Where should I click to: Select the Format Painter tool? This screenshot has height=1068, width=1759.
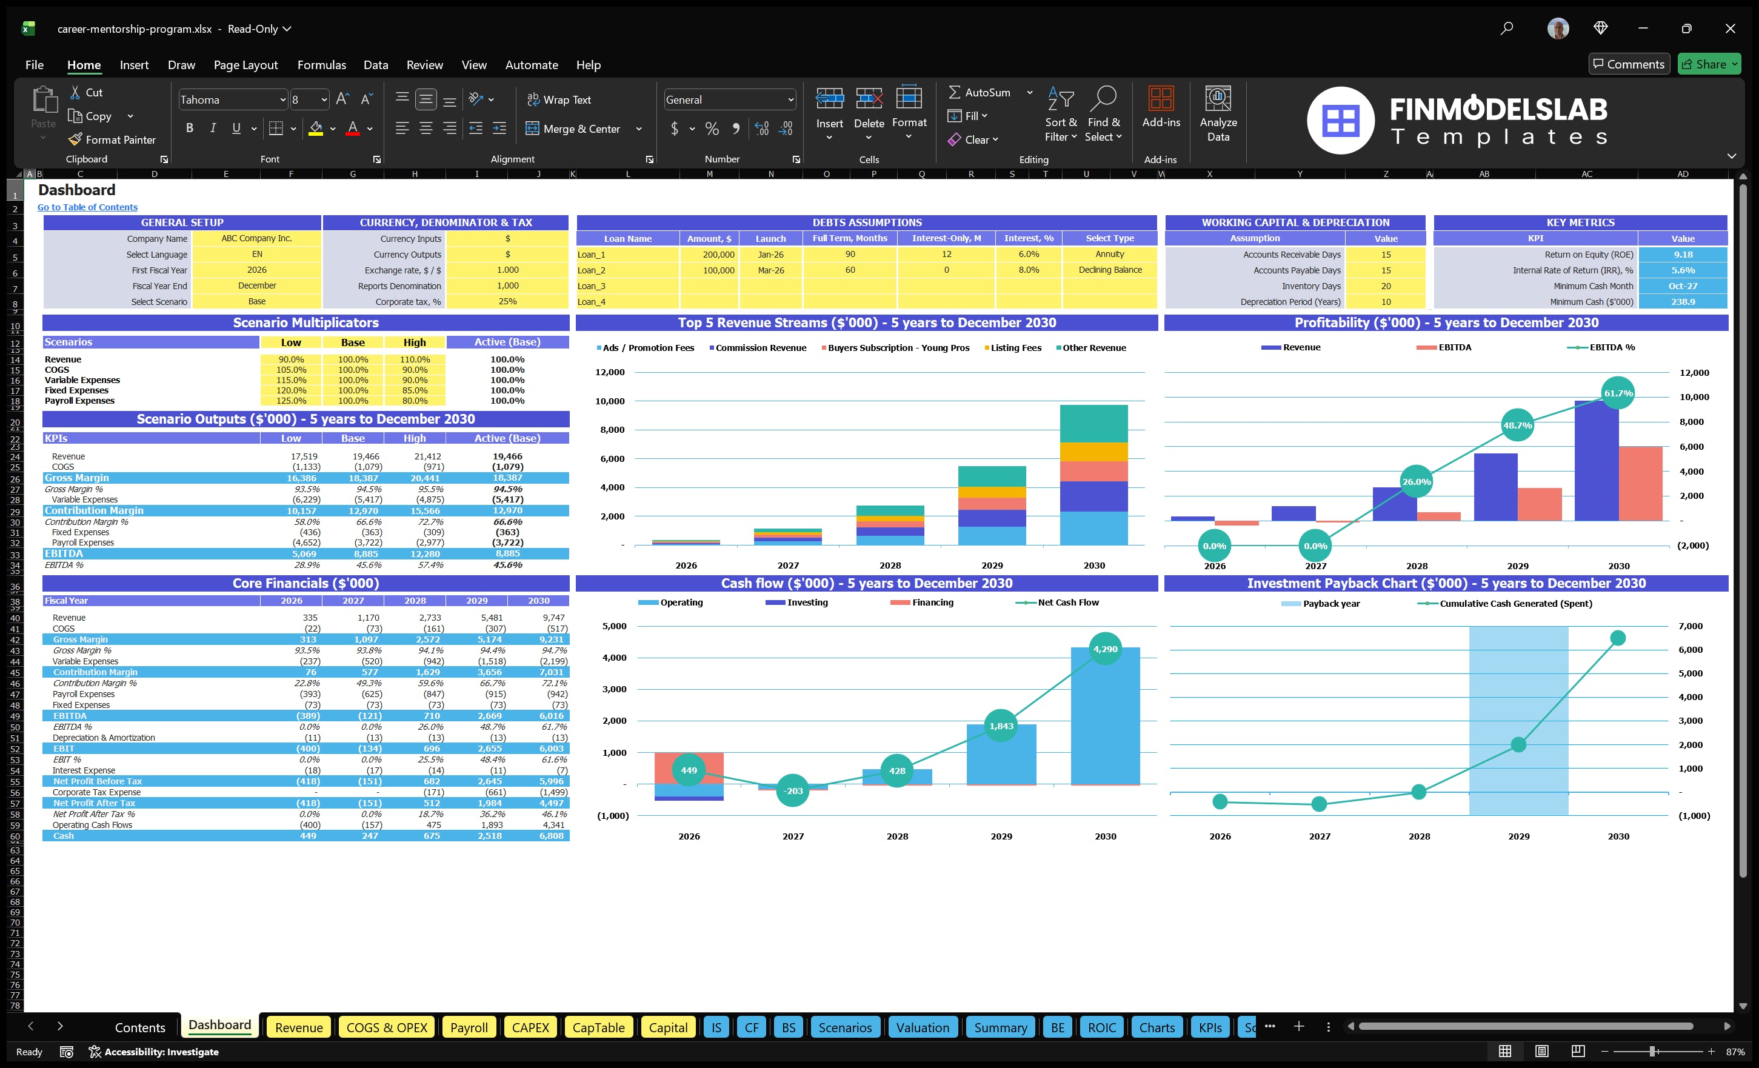coord(112,139)
